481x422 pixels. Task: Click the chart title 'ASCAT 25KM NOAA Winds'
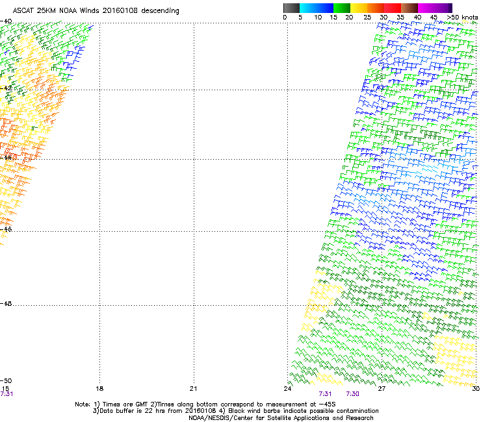pyautogui.click(x=57, y=10)
